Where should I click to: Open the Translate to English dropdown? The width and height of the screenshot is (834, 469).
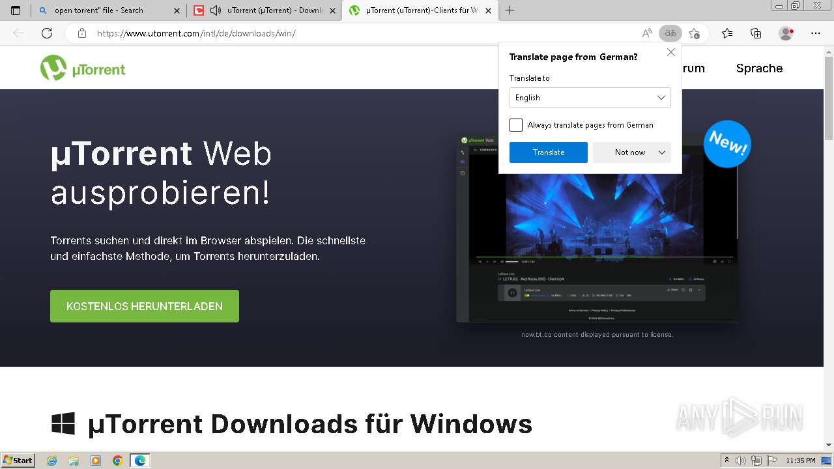tap(590, 98)
